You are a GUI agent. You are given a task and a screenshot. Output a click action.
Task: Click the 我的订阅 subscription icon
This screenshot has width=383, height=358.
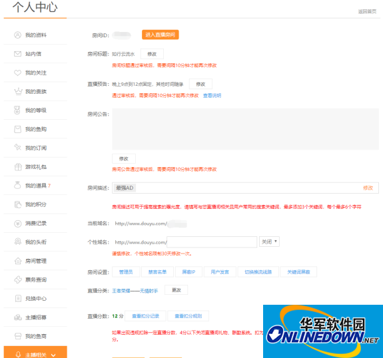click(x=17, y=147)
